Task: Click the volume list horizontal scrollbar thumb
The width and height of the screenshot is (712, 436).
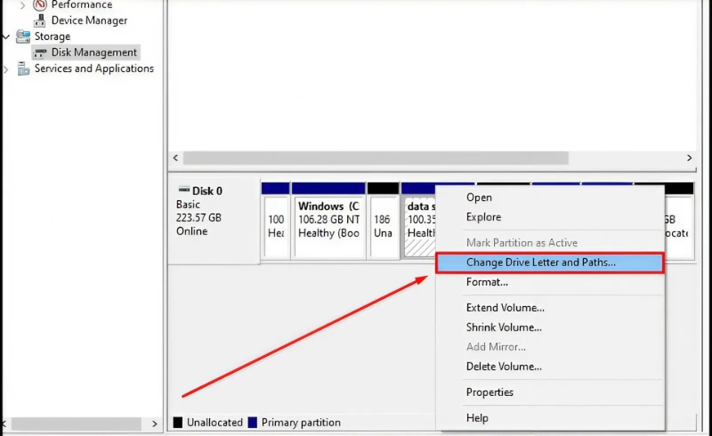Action: 376,158
